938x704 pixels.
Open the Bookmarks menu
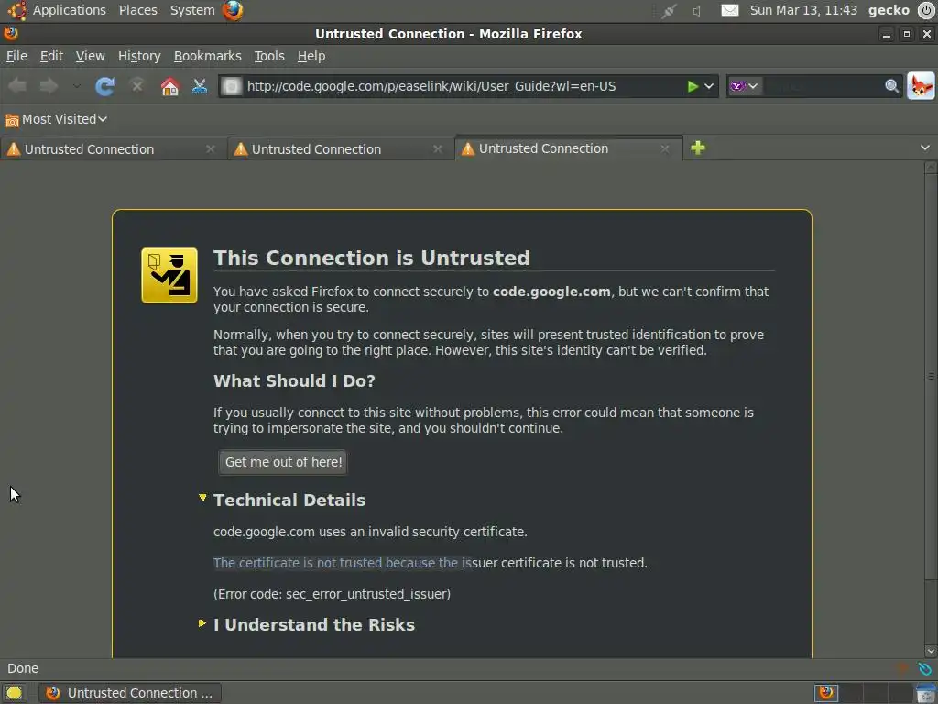pyautogui.click(x=208, y=56)
